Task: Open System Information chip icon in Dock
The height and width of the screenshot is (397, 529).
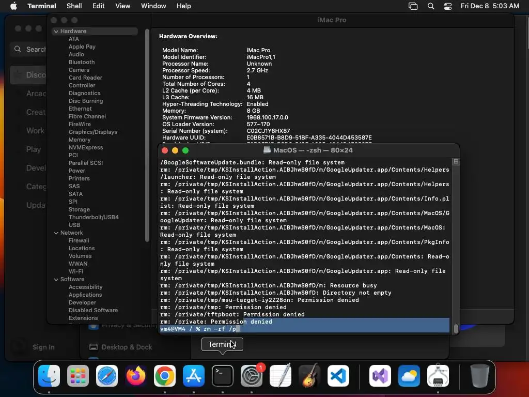Action: coord(438,376)
